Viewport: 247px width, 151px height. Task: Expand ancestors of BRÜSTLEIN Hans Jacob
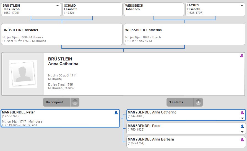click(58, 6)
